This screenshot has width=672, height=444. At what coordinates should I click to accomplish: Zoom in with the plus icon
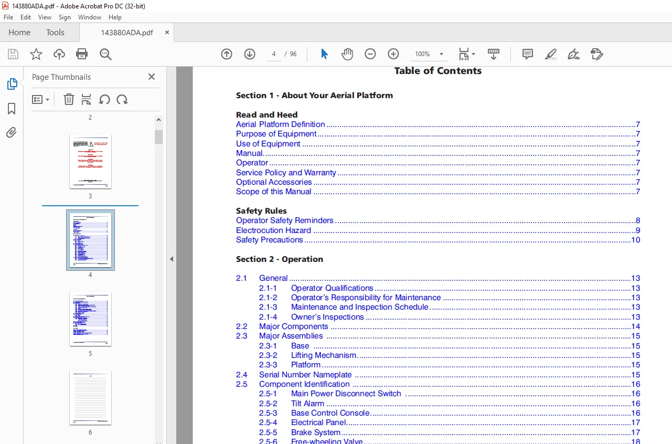393,54
